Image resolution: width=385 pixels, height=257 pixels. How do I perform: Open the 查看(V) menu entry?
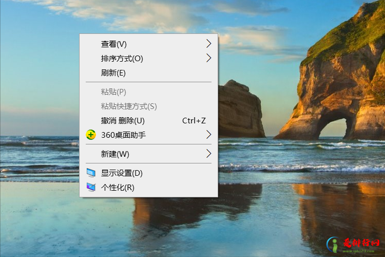coord(114,44)
